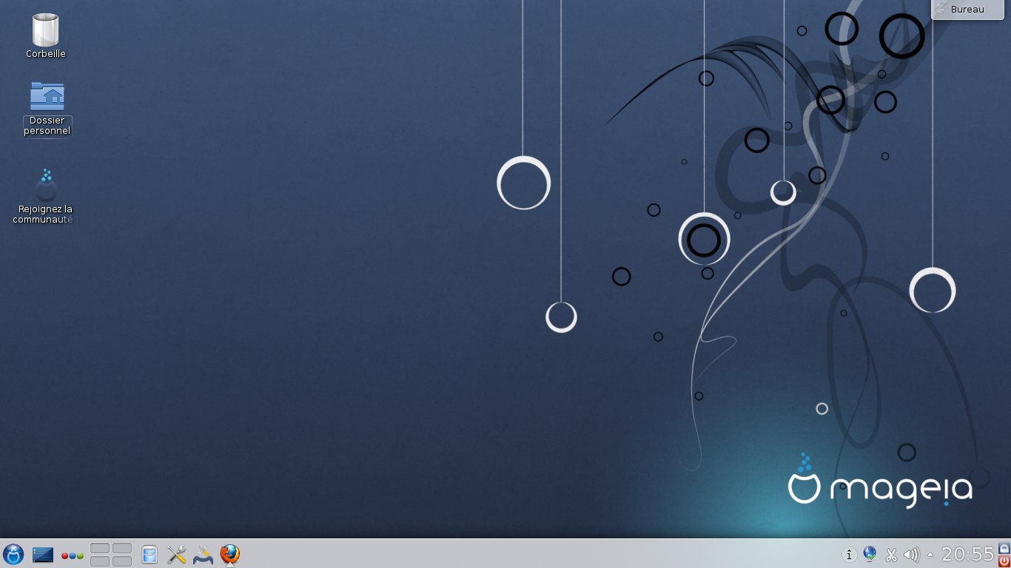Launch Firefox from the panel

pyautogui.click(x=230, y=554)
